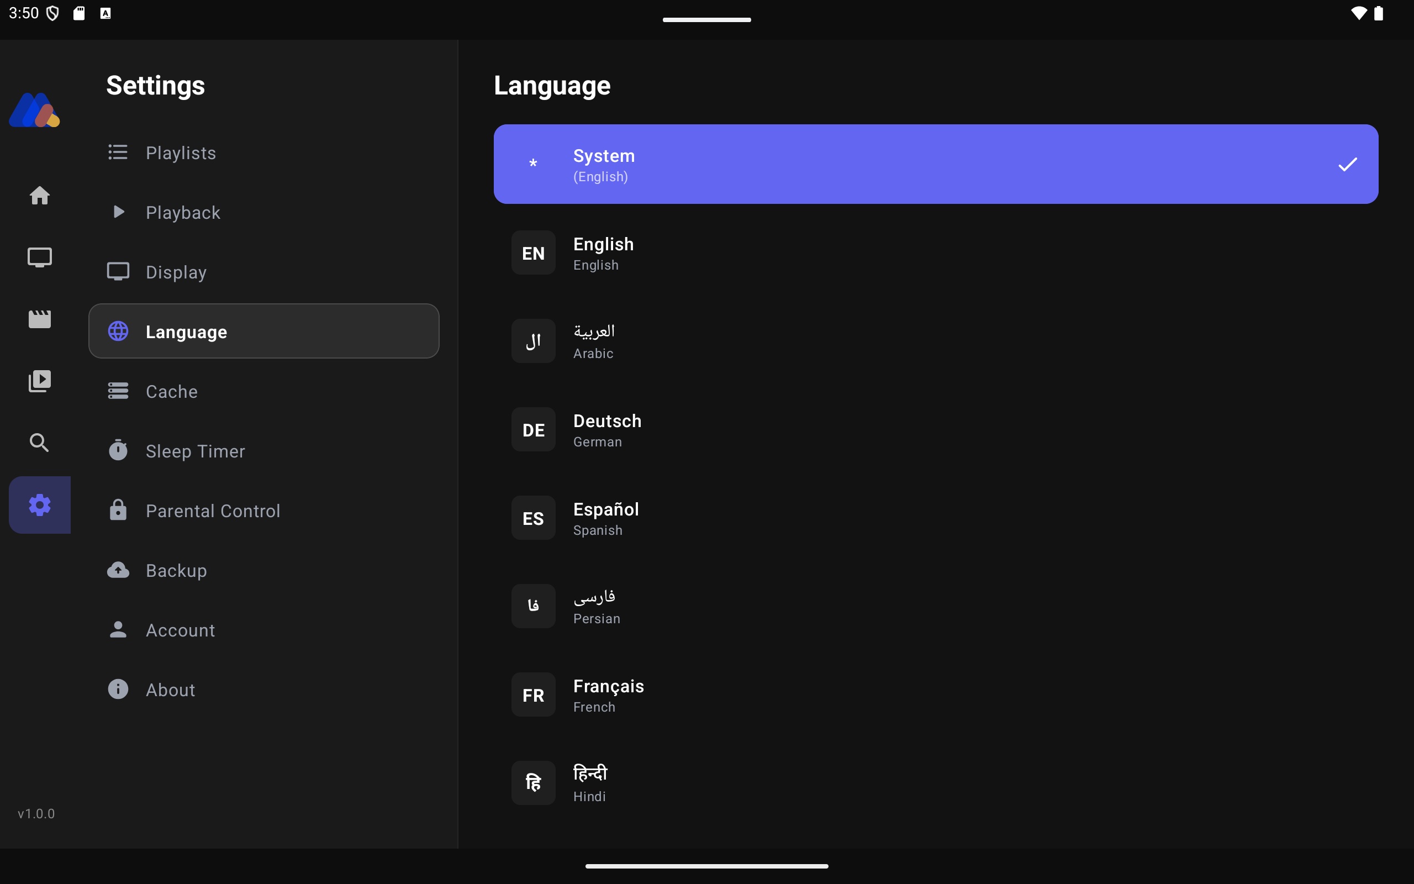1414x884 pixels.
Task: Choose Arabic as app language
Action: click(x=936, y=341)
